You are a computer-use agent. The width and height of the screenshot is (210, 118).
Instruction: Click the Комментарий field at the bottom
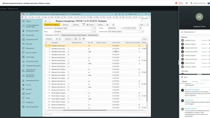click(95, 114)
